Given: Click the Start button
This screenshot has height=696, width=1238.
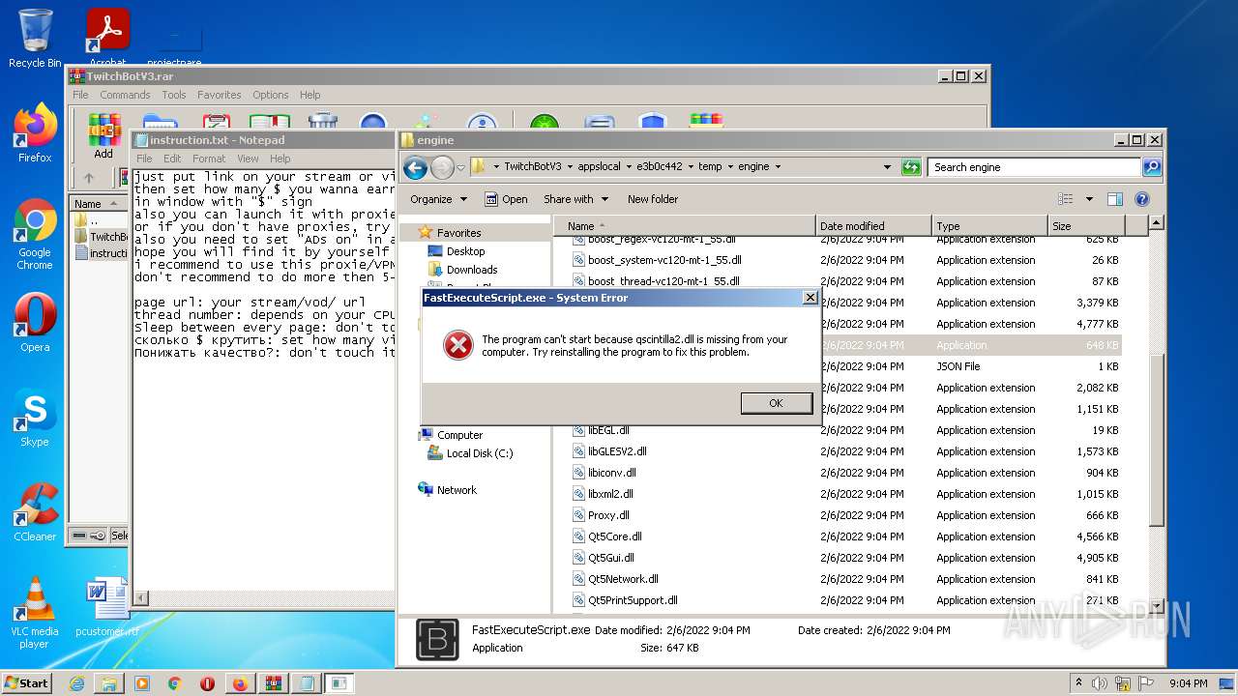Looking at the screenshot, I should point(27,683).
